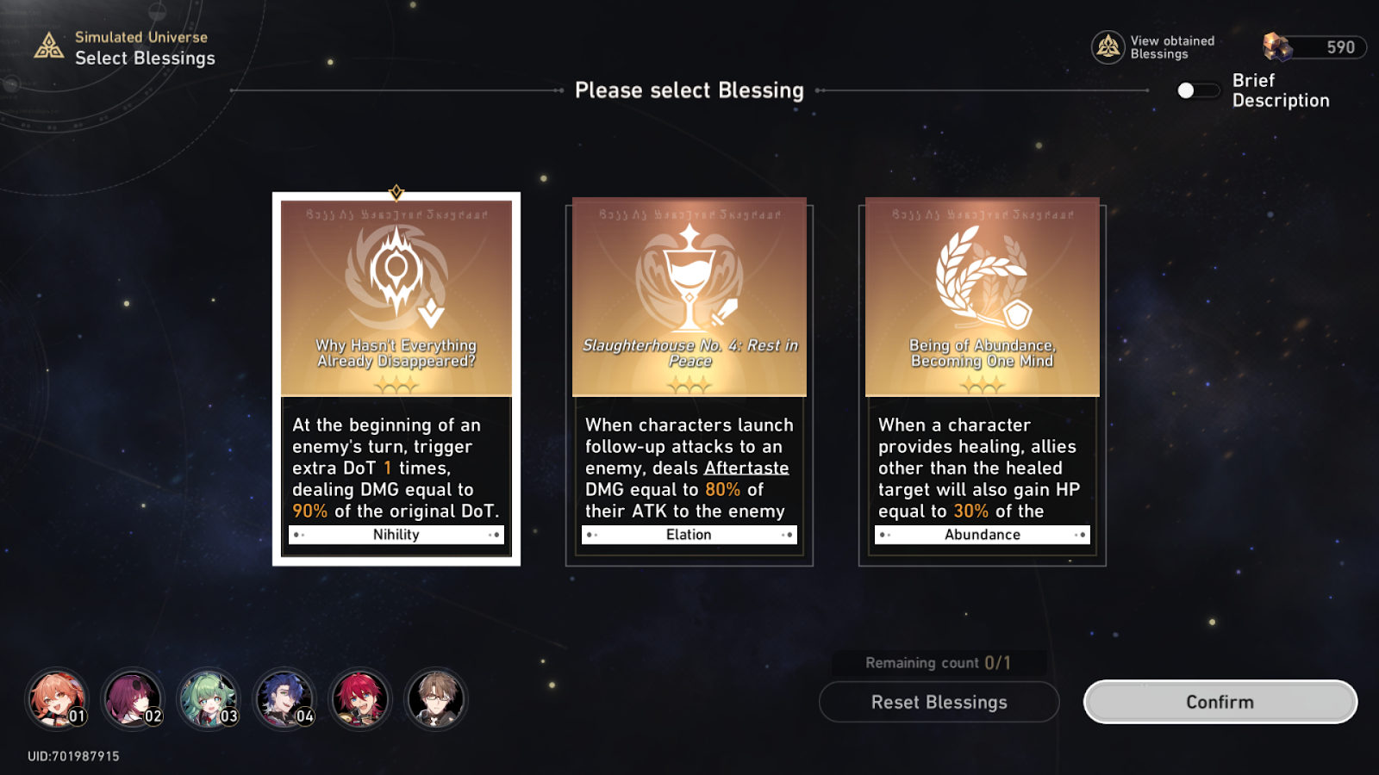Click the Simulated Universe logo icon
1379x775 pixels.
(48, 46)
